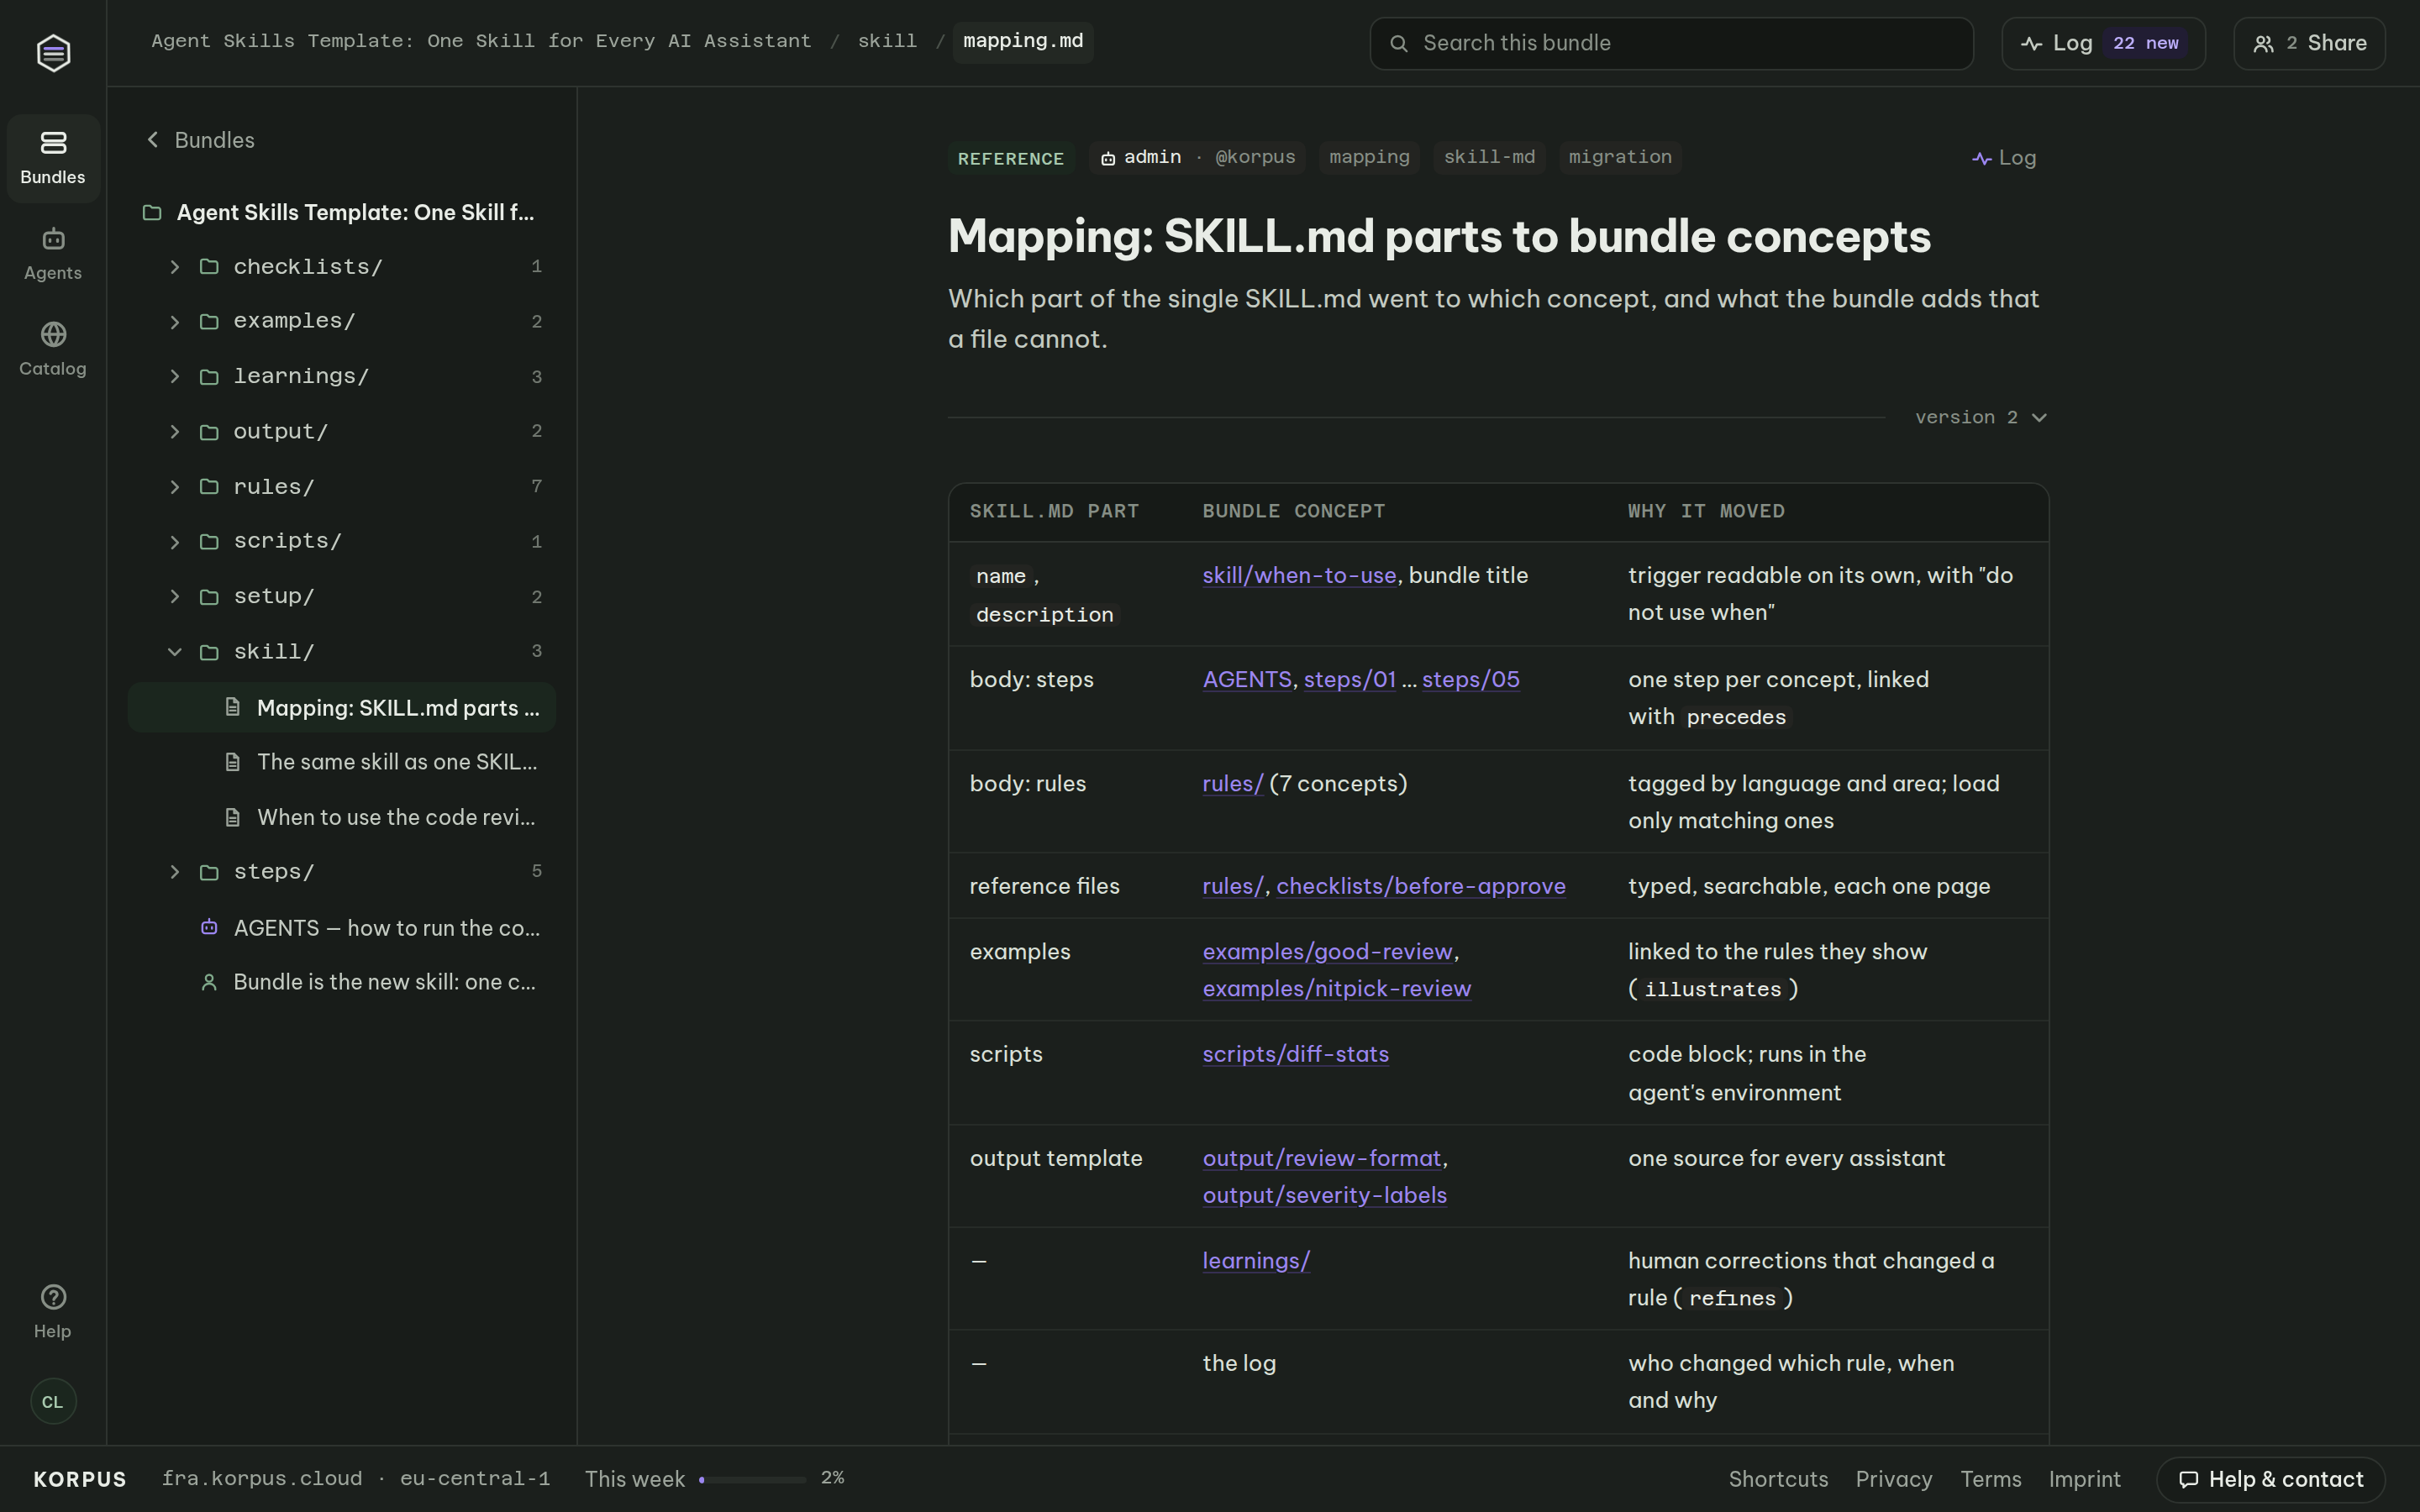This screenshot has width=2420, height=1512.
Task: Open 'Bundle is the new skill' item
Action: coord(342,982)
